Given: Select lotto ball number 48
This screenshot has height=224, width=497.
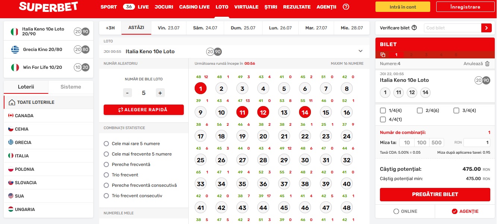Looking at the screenshot, I should [x=347, y=208].
